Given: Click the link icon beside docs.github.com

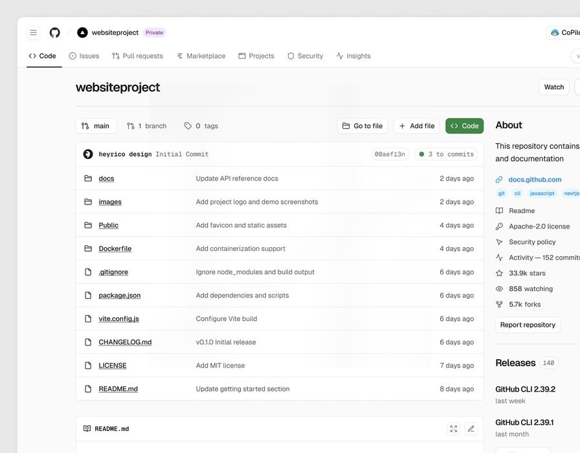Looking at the screenshot, I should (x=499, y=179).
